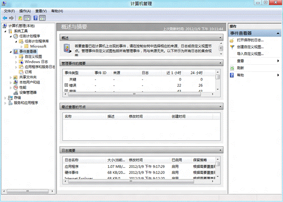
Task: Click the 刷新 action icon
Action: click(232, 68)
